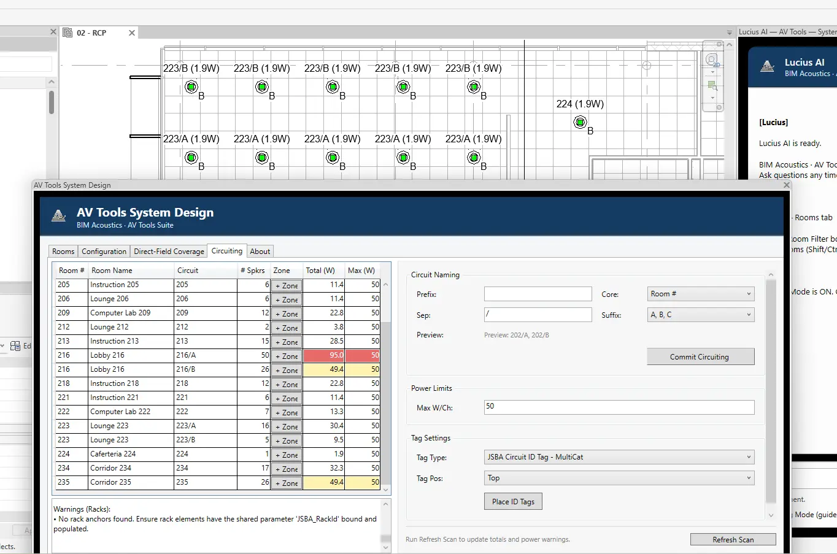Click + Zone for Lobby 216/A row

[x=287, y=356]
